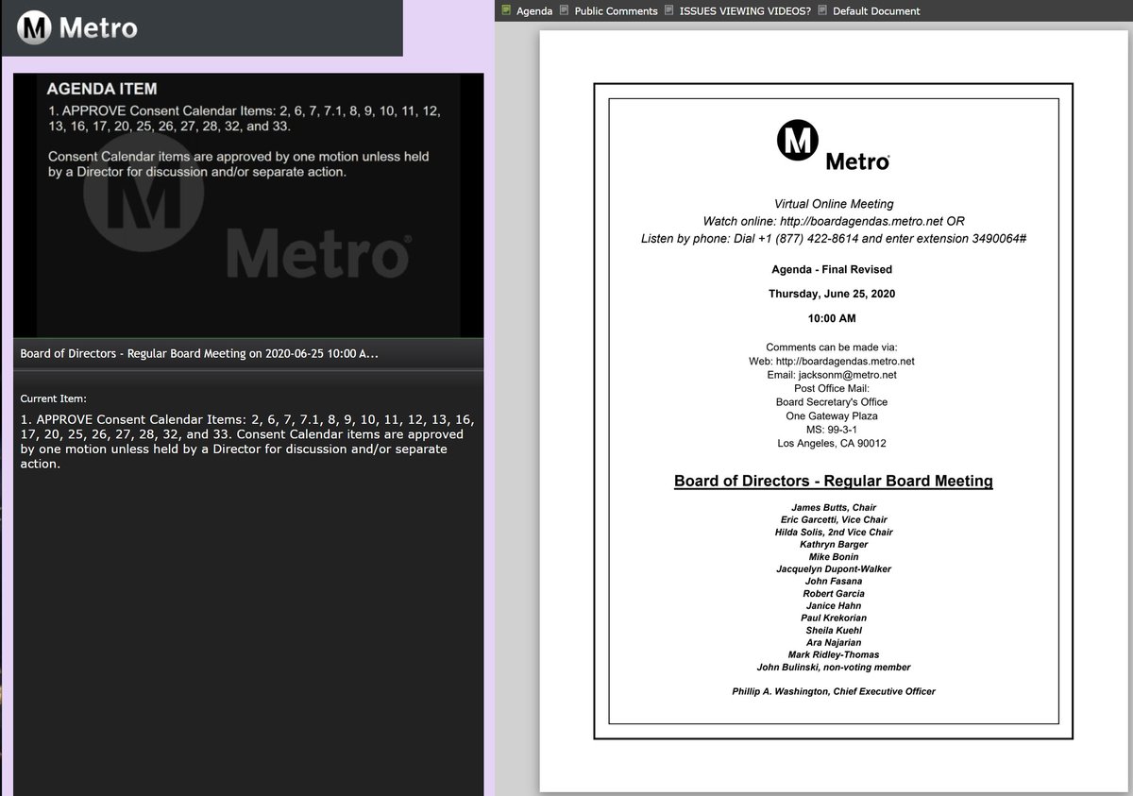
Task: Click the 'Post Office Mail:' line
Action: [832, 388]
